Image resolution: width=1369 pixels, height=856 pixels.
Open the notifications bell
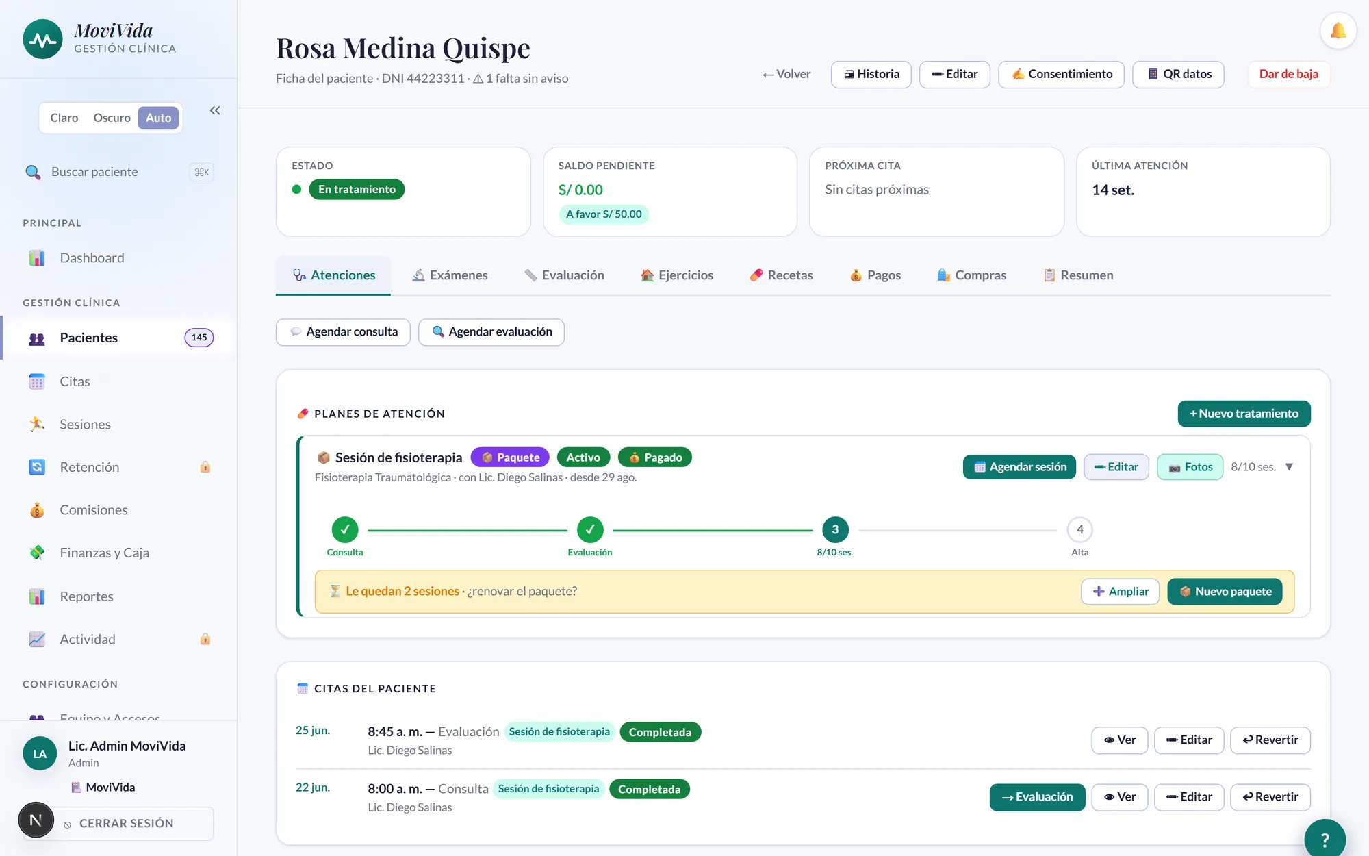tap(1338, 31)
